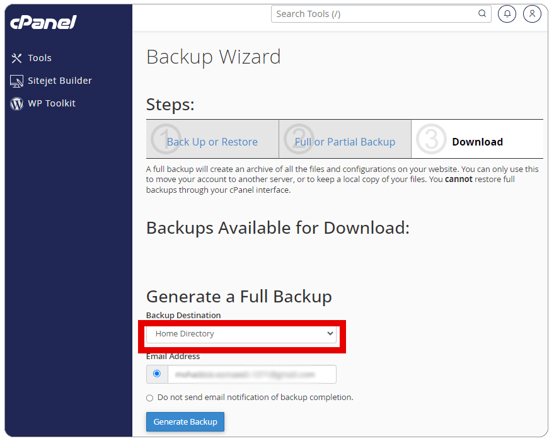The image size is (554, 441).
Task: Open the notifications bell
Action: point(507,14)
